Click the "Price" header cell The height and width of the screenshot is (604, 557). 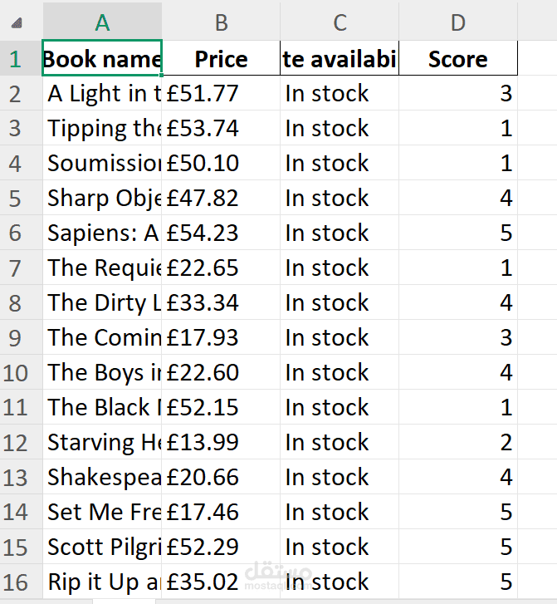221,59
